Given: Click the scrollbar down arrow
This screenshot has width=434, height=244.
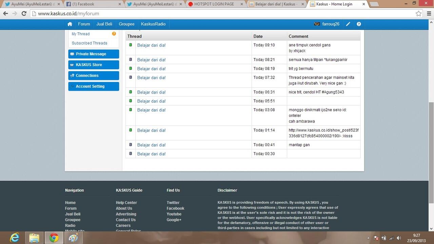Looking at the screenshot, I should (x=431, y=229).
